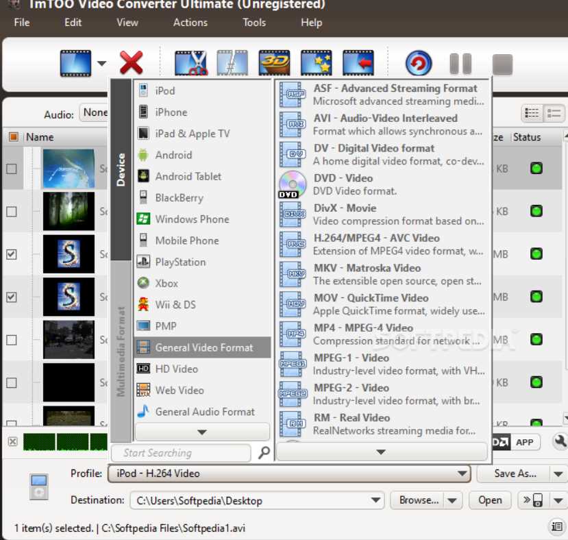Check the green forest thumbnail row checkbox
568x540 pixels.
[x=12, y=212]
